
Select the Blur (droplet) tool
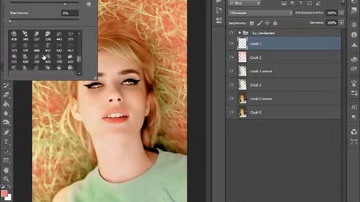click(6, 113)
